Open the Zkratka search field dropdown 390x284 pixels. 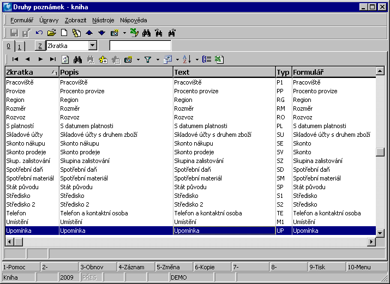click(x=92, y=46)
